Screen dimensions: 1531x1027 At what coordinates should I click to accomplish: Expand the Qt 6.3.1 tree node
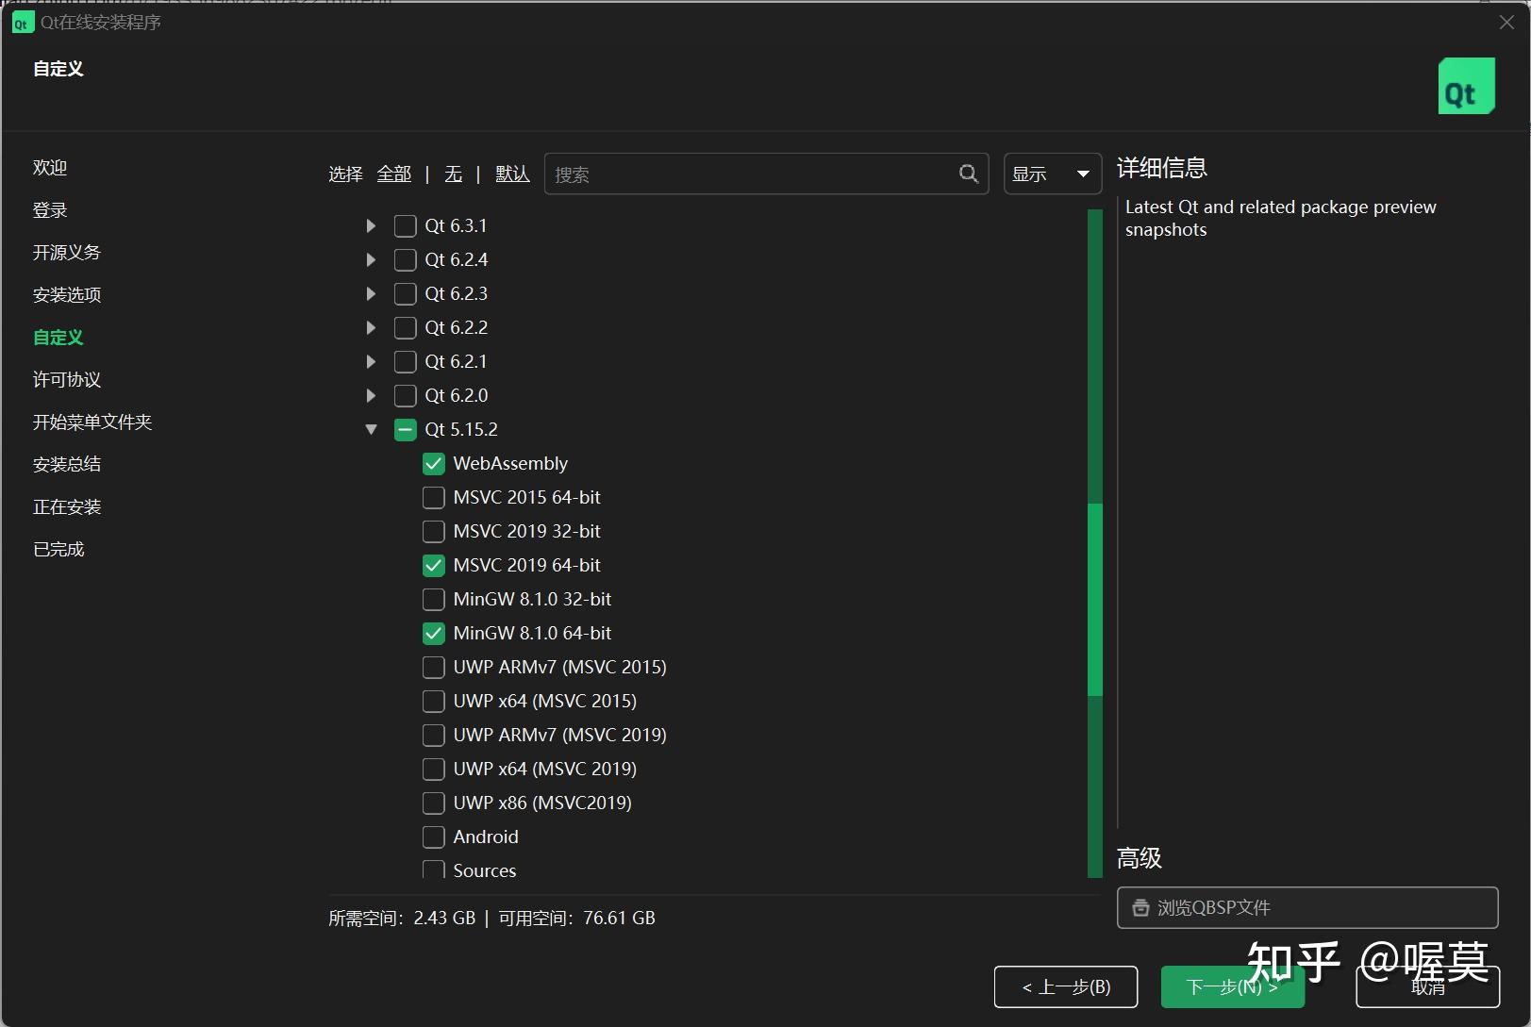click(370, 225)
